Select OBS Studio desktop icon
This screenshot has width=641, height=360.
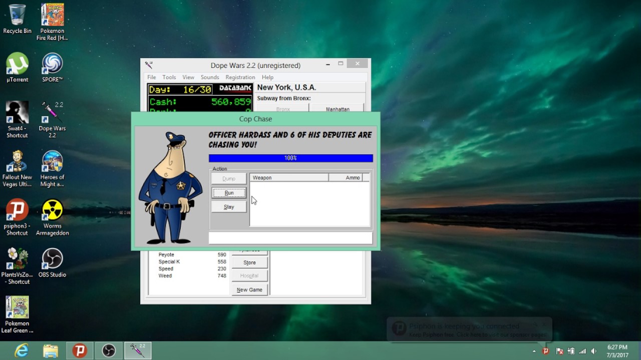click(52, 263)
